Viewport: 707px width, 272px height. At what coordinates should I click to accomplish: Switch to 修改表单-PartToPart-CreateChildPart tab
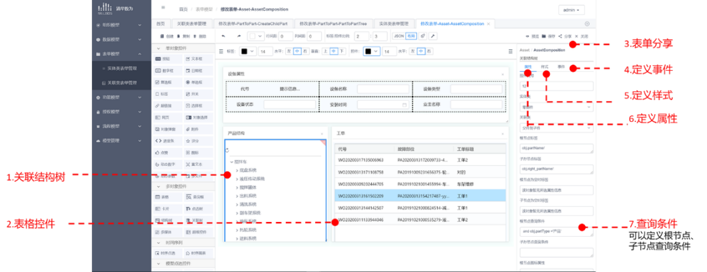pos(253,23)
